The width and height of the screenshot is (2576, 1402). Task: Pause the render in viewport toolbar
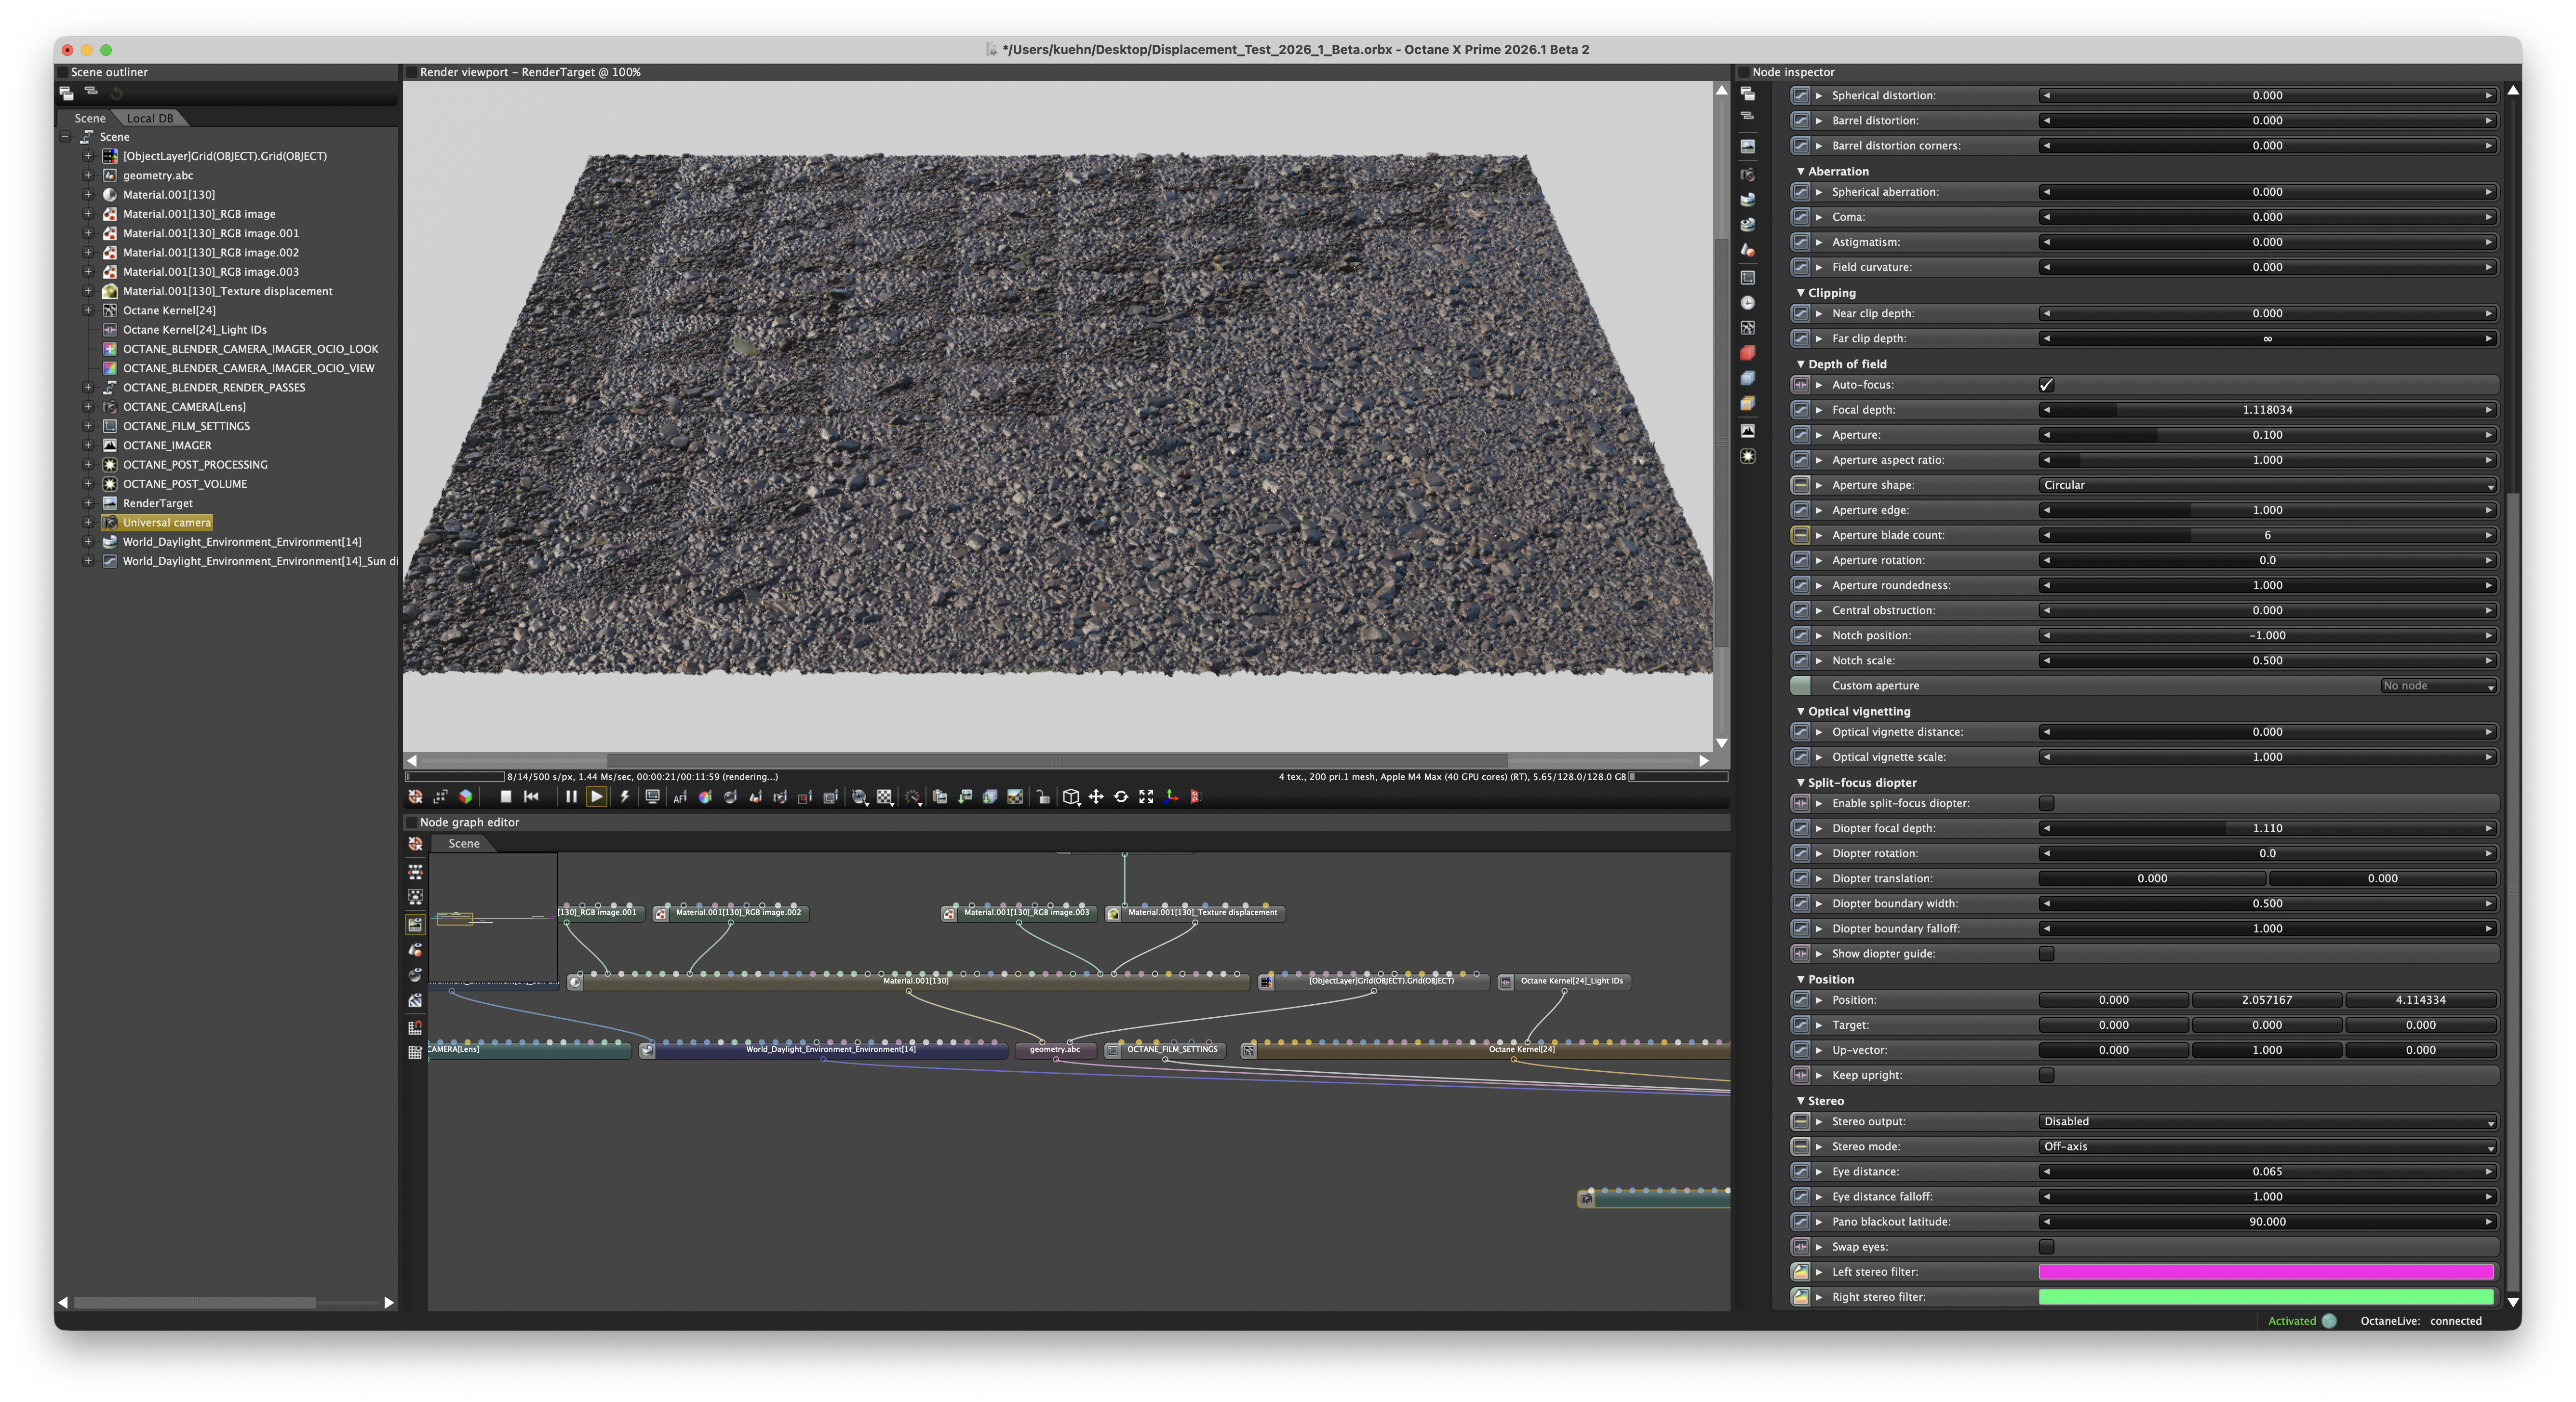coord(571,797)
